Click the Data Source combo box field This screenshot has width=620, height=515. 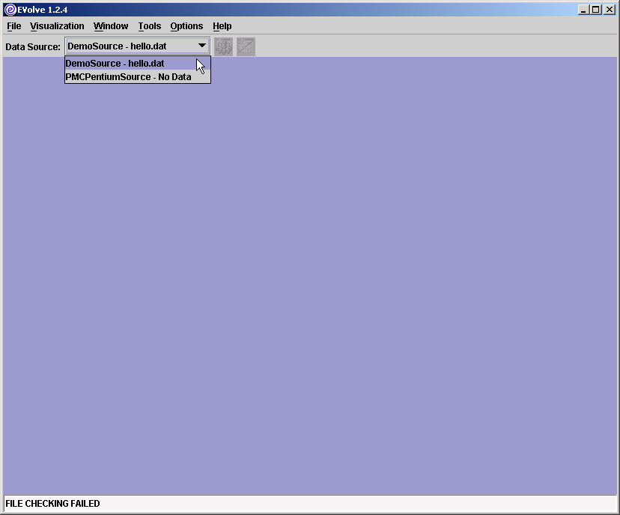[x=138, y=46]
